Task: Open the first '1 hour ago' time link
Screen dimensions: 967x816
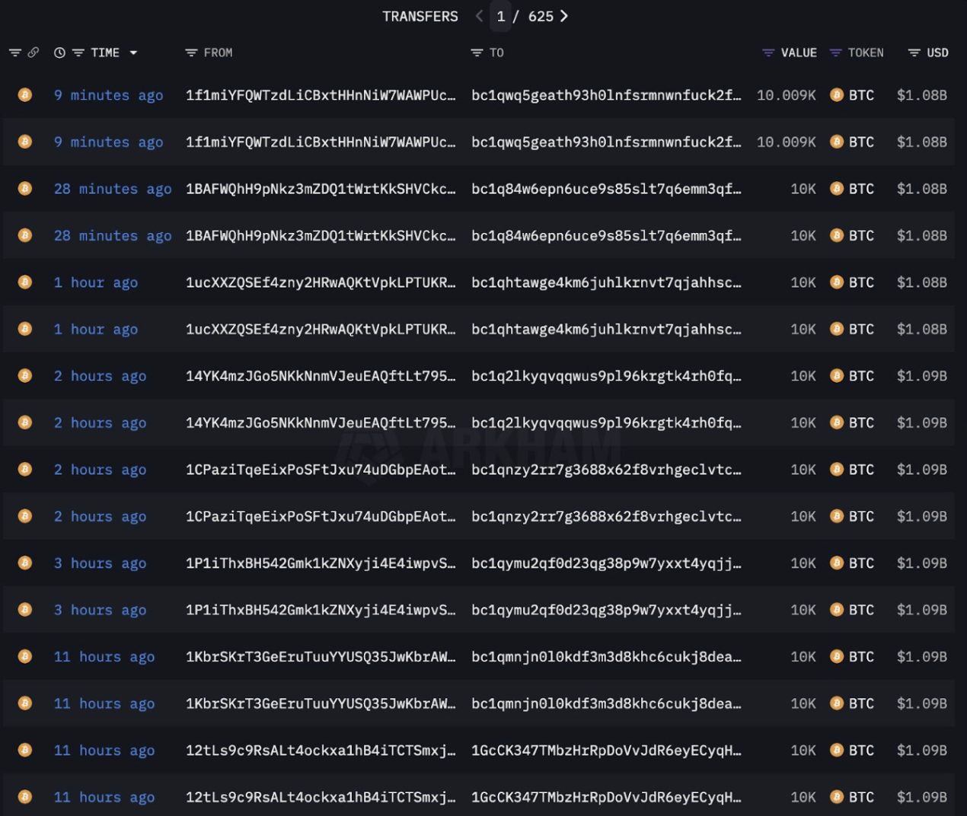Action: click(96, 282)
